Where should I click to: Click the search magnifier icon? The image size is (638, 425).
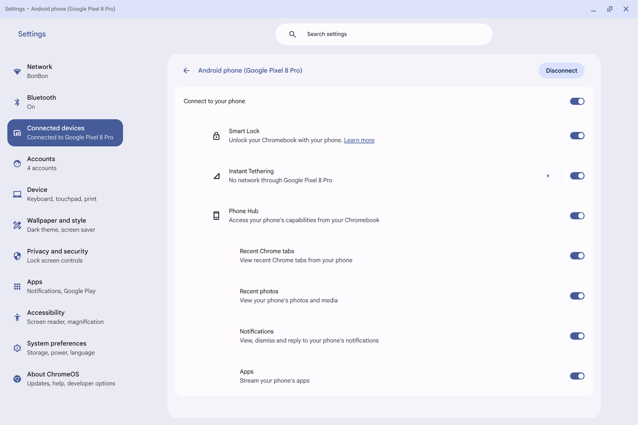292,34
